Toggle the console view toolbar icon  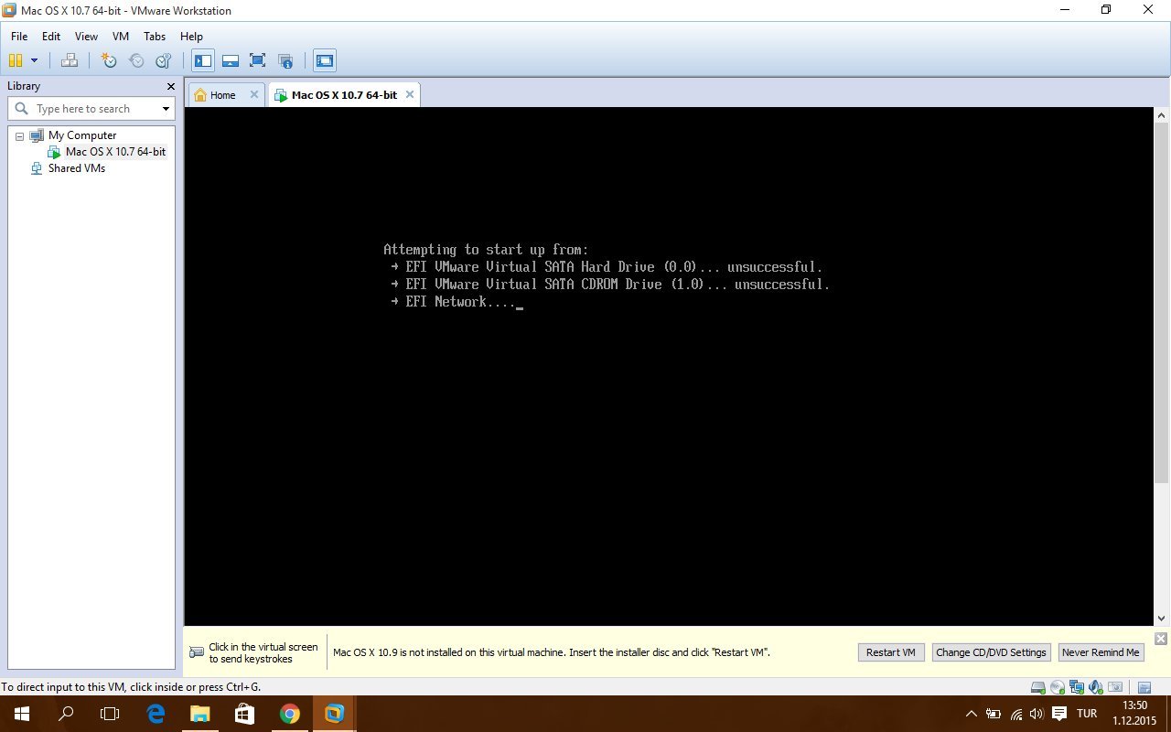point(325,60)
